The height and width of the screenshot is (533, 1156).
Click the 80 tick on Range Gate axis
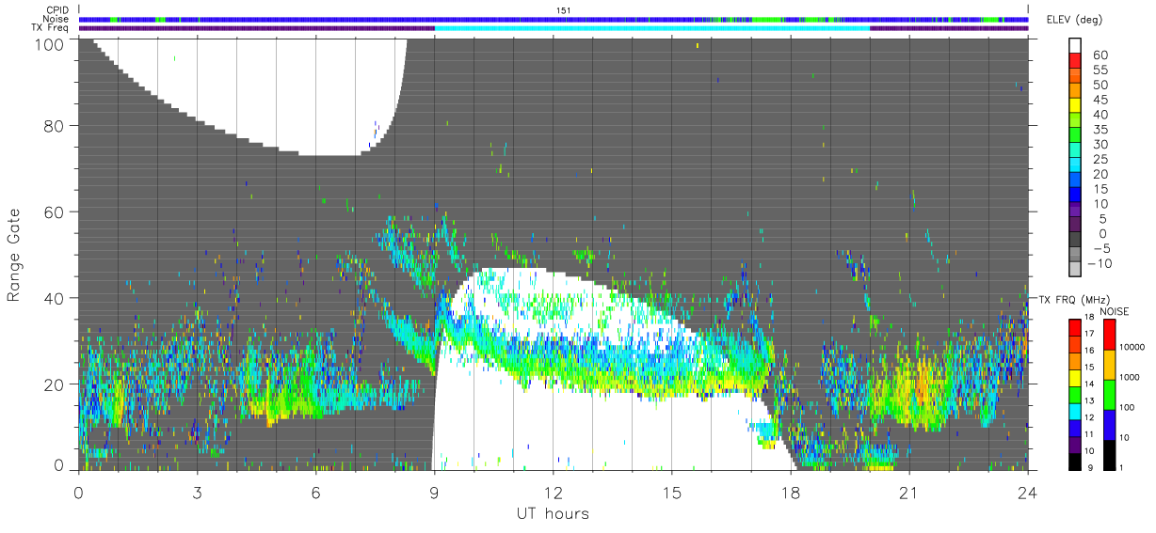pyautogui.click(x=56, y=125)
